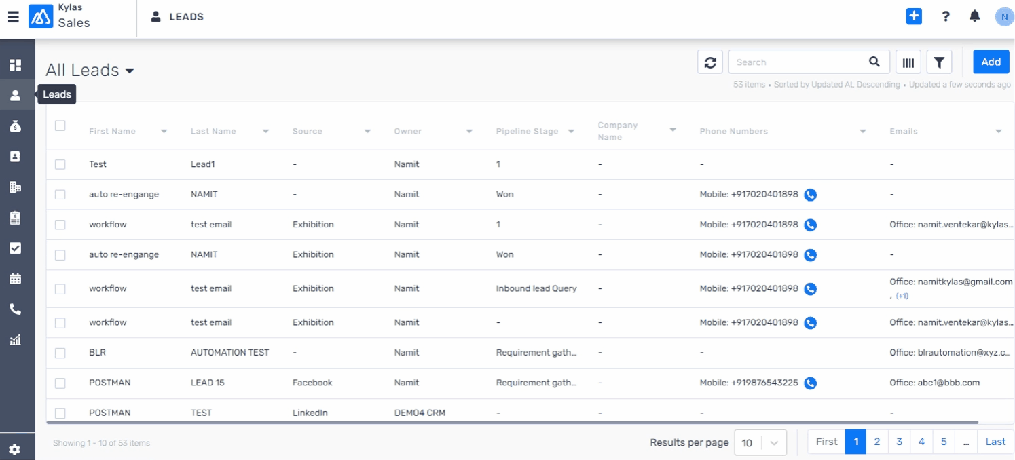Open the filter funnel icon

(x=939, y=62)
